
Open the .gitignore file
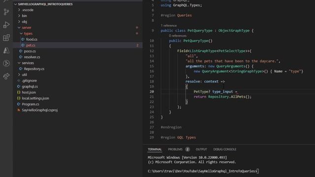(x=29, y=81)
